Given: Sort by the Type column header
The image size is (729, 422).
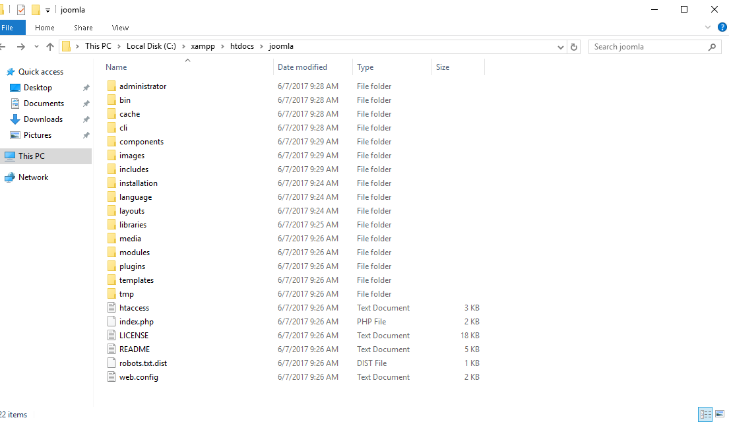Looking at the screenshot, I should click(365, 67).
